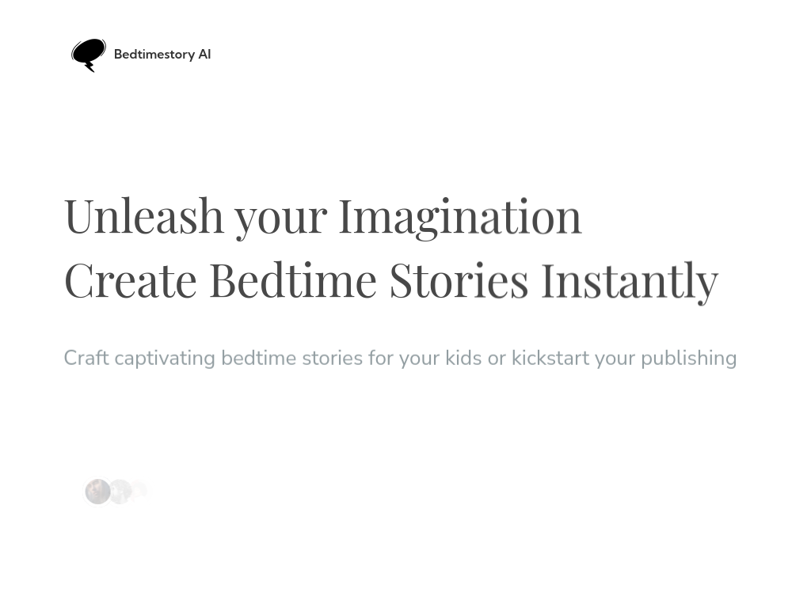
Task: Click the word "captivating" in the tagline
Action: pyautogui.click(x=165, y=358)
